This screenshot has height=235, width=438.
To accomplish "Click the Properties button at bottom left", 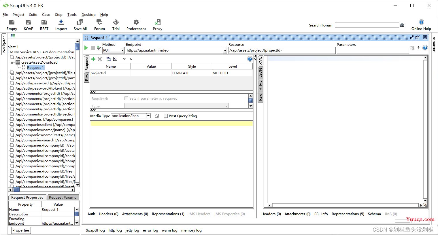I will [21, 230].
